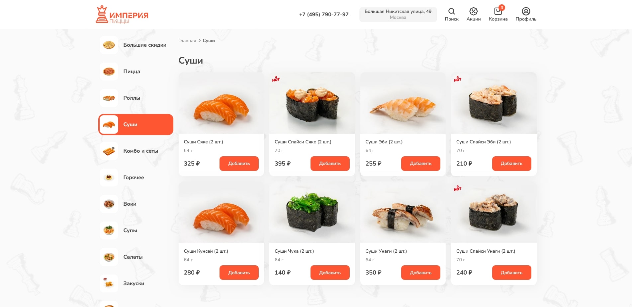The height and width of the screenshot is (307, 632).
Task: Open the Комбо и сеты category
Action: pyautogui.click(x=136, y=151)
